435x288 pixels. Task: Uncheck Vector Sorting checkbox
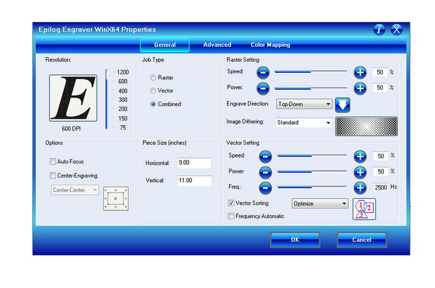pos(231,203)
